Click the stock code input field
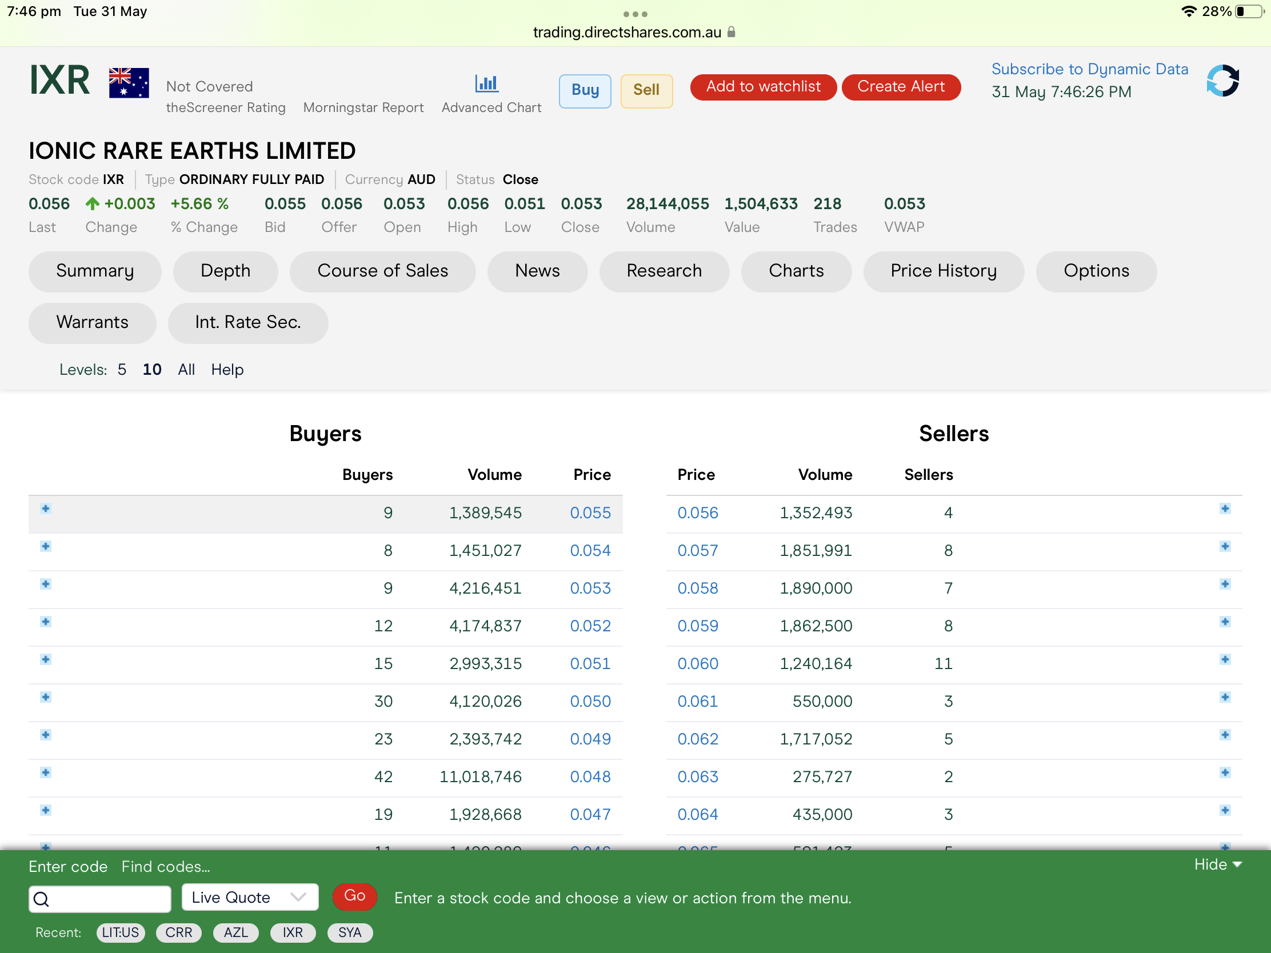 [x=100, y=899]
